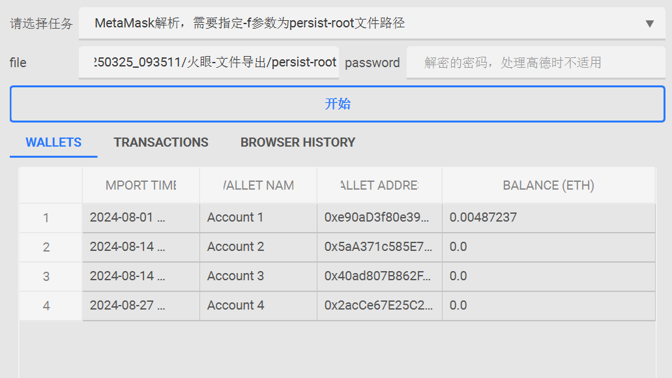Click the 2024-08-01 import time cell
672x378 pixels.
141,218
